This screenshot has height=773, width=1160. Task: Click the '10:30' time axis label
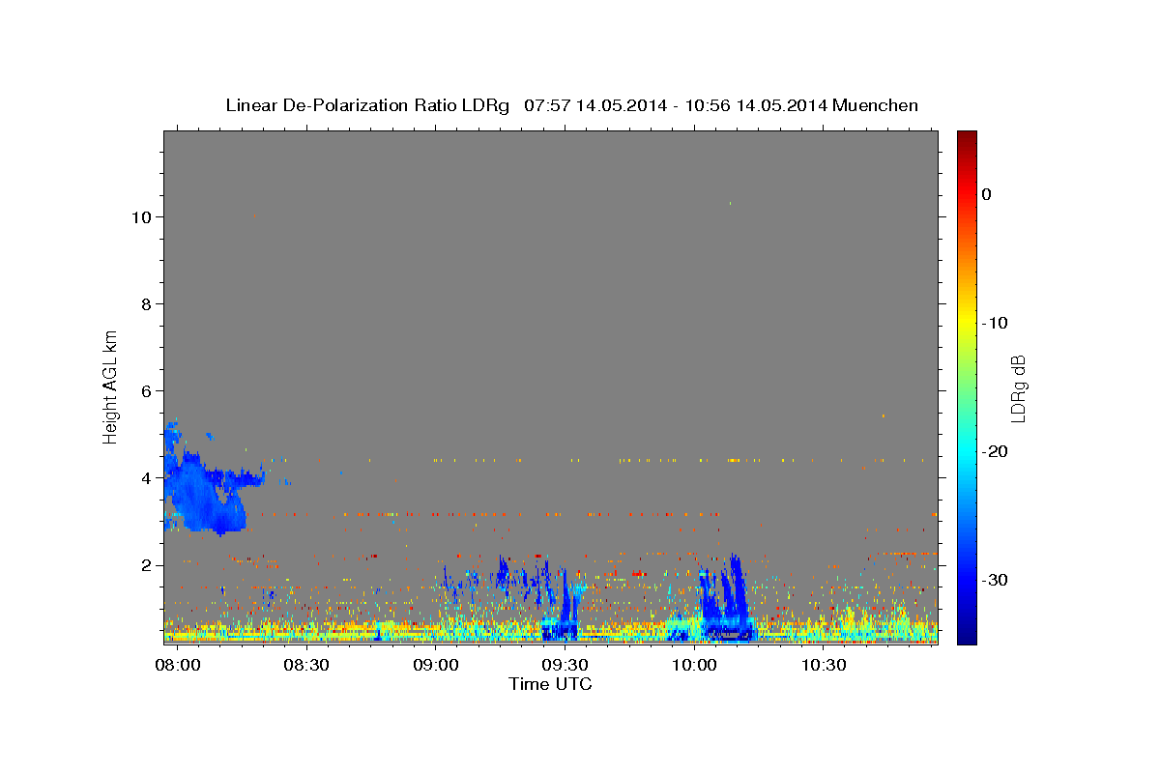824,667
